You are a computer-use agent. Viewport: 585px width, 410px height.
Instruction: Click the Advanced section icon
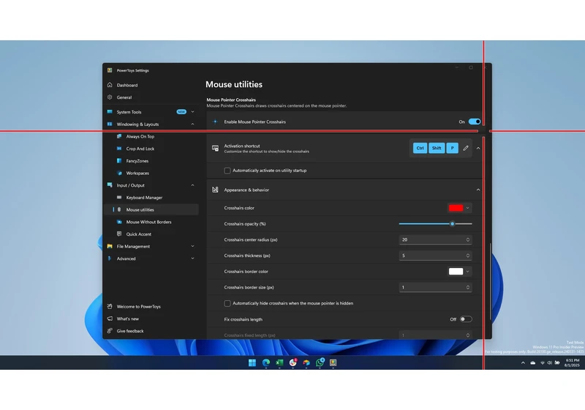pyautogui.click(x=110, y=258)
